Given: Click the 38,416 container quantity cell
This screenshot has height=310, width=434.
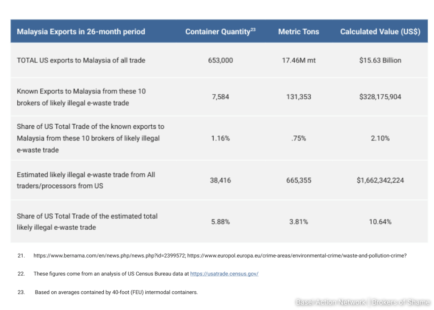Looking at the screenshot, I should pyautogui.click(x=220, y=180).
